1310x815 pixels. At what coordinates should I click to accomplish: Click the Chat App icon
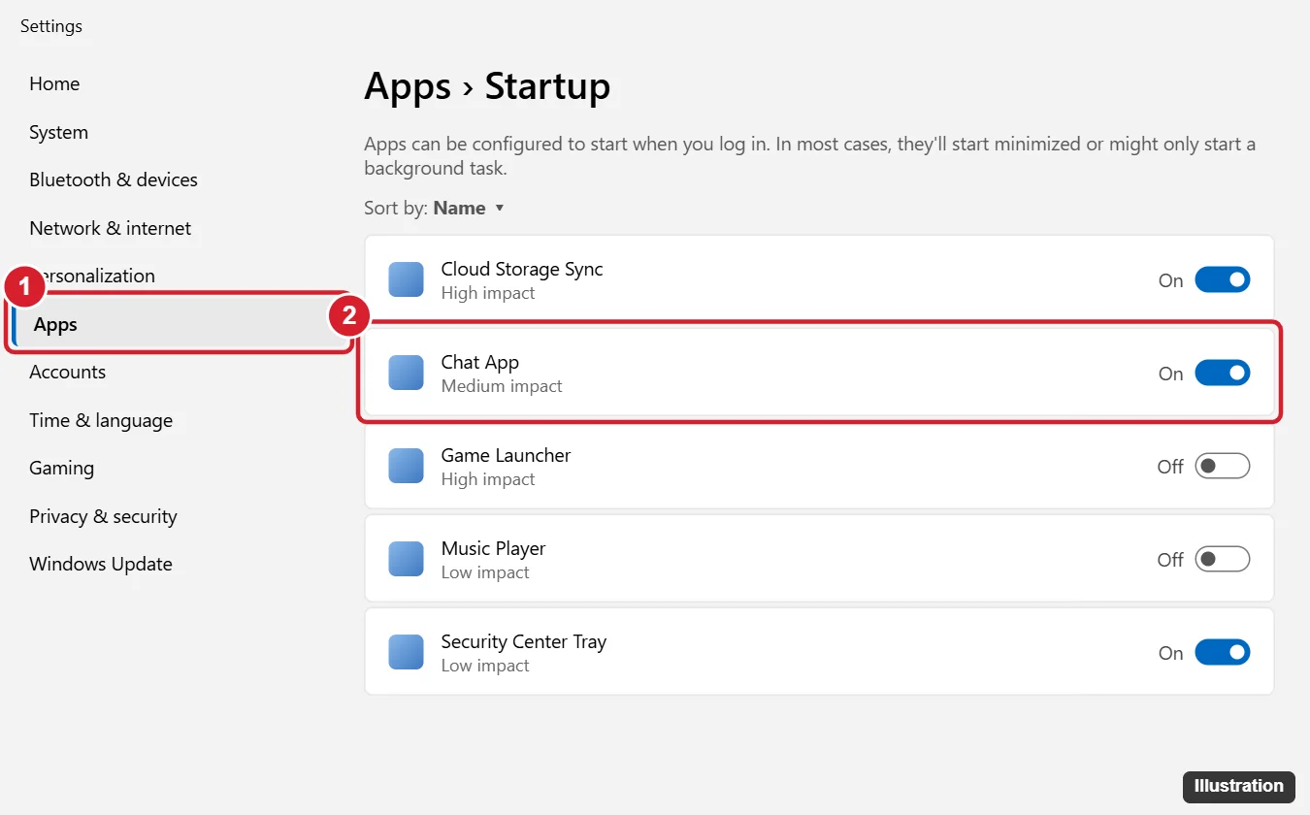(406, 373)
